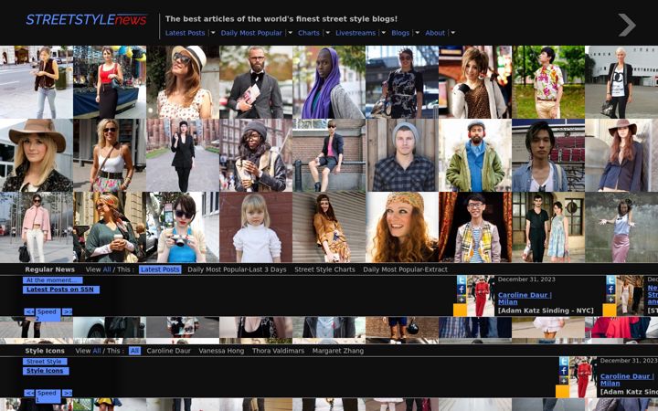The width and height of the screenshot is (658, 411).
Task: Open the Blogs nav link
Action: click(400, 33)
